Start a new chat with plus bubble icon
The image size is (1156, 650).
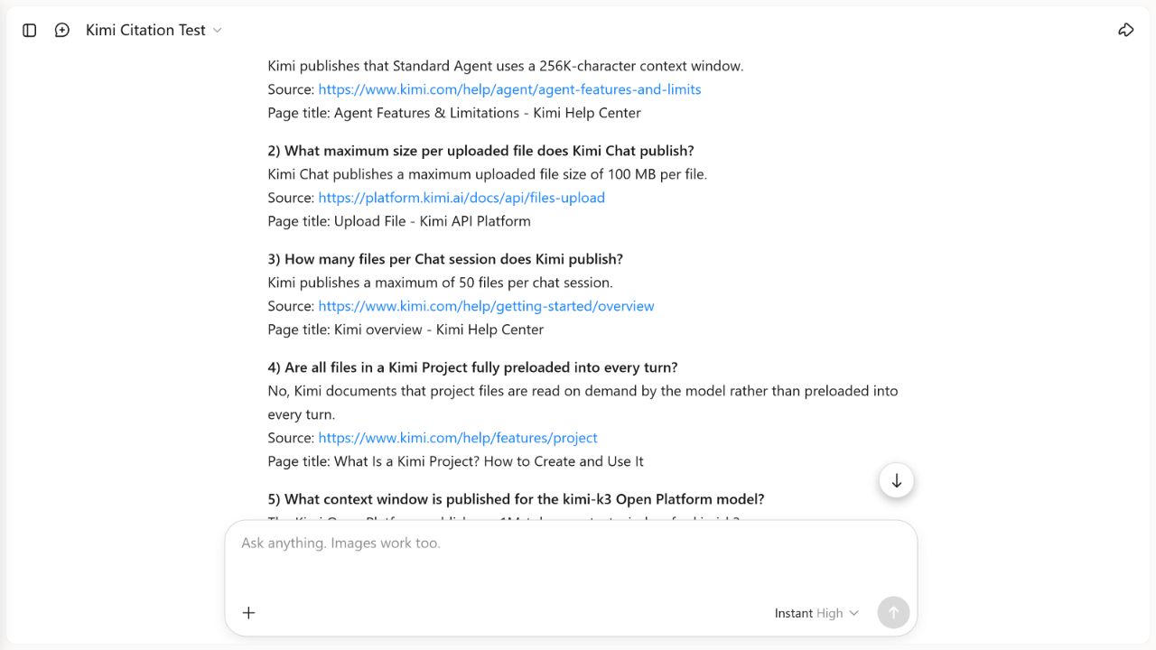(62, 30)
